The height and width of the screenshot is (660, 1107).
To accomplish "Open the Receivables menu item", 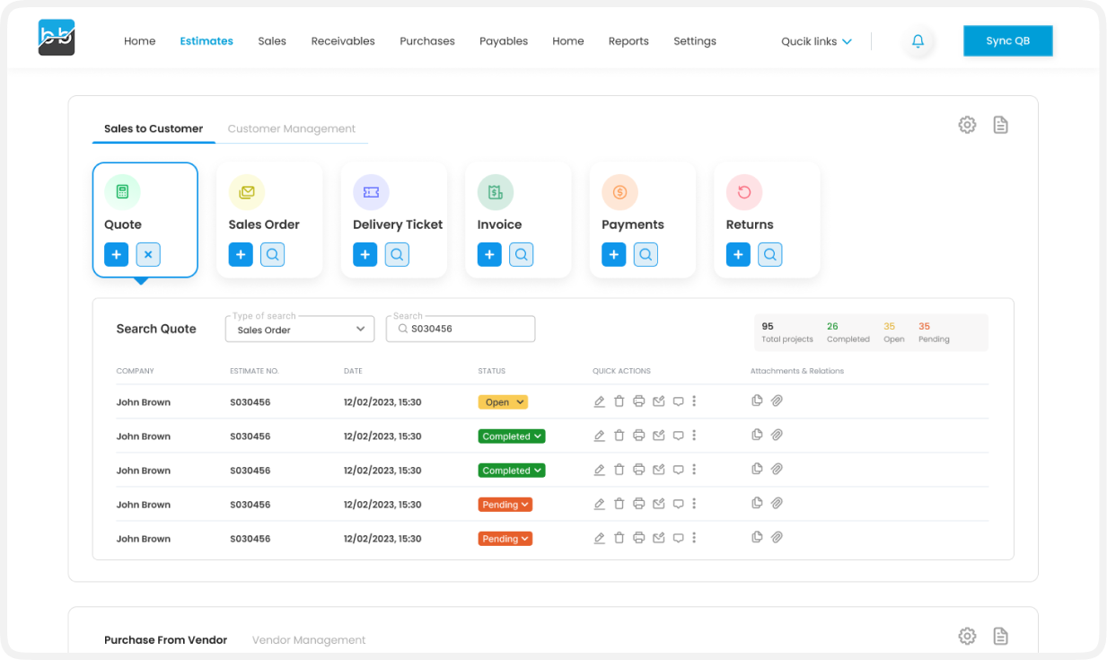I will pyautogui.click(x=343, y=41).
